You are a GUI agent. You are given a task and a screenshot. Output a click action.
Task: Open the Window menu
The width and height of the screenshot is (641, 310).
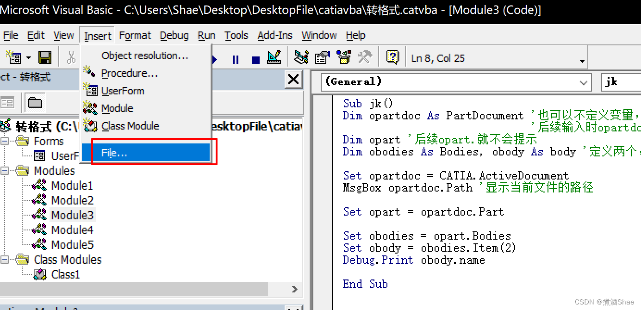click(319, 35)
